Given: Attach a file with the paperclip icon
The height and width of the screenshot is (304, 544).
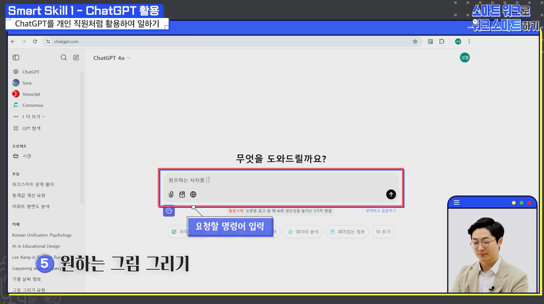Looking at the screenshot, I should click(x=171, y=194).
